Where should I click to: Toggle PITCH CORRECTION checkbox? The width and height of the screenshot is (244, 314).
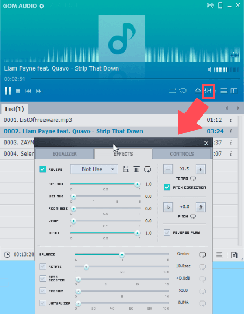point(167,188)
